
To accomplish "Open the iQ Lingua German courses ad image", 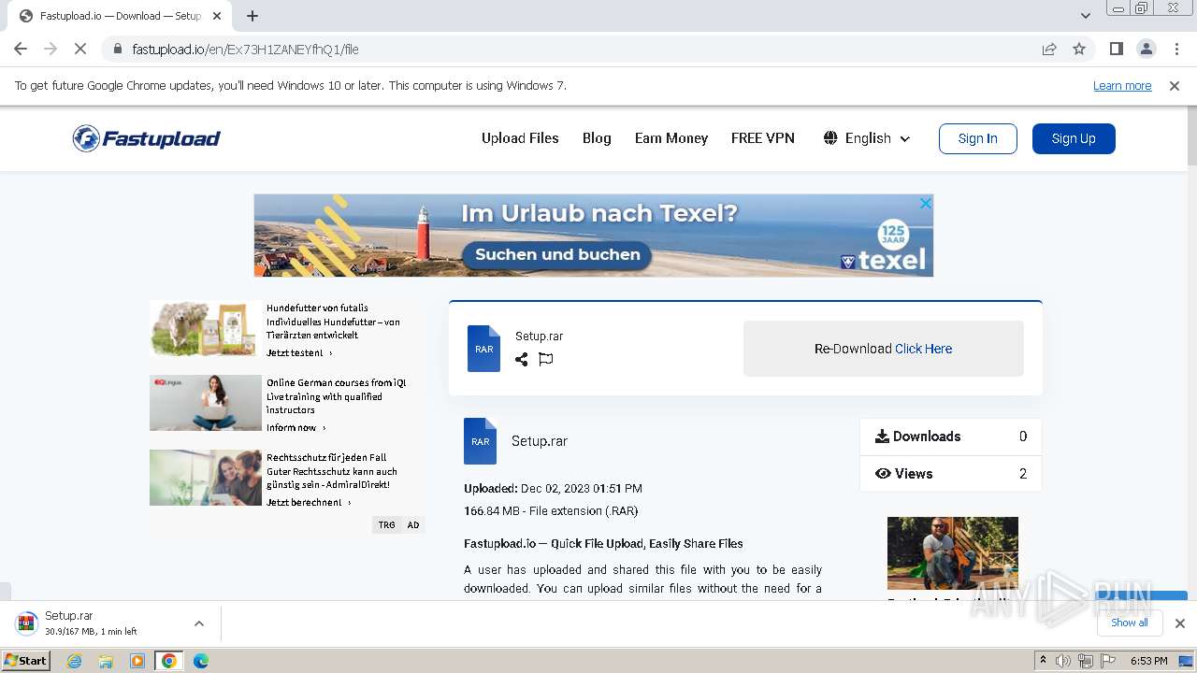I will tap(206, 403).
